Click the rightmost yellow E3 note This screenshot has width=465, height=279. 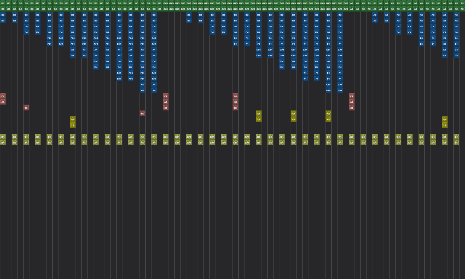click(x=445, y=125)
